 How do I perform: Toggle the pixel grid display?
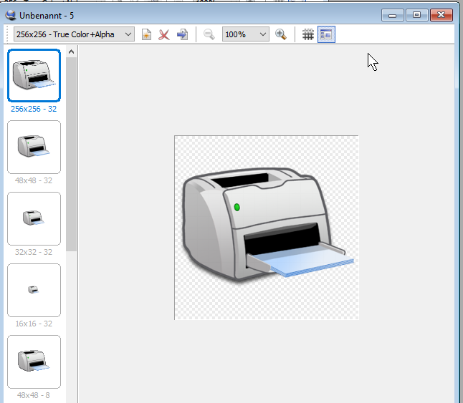coord(308,34)
